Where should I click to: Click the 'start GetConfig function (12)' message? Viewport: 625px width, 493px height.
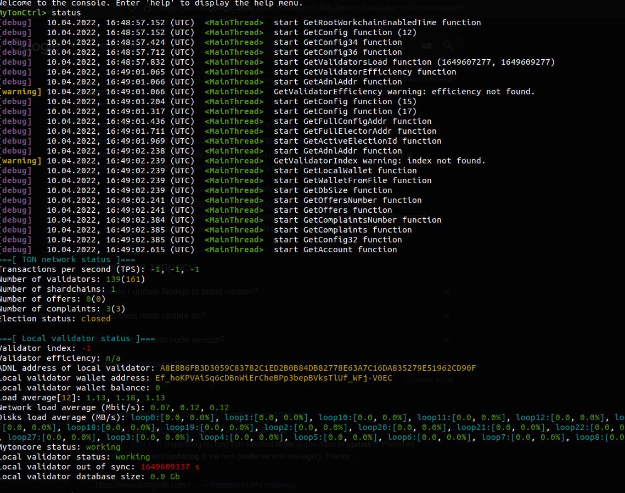pos(345,33)
